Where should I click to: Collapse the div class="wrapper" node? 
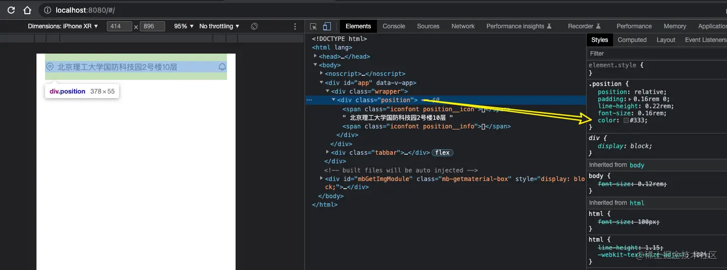[x=327, y=91]
